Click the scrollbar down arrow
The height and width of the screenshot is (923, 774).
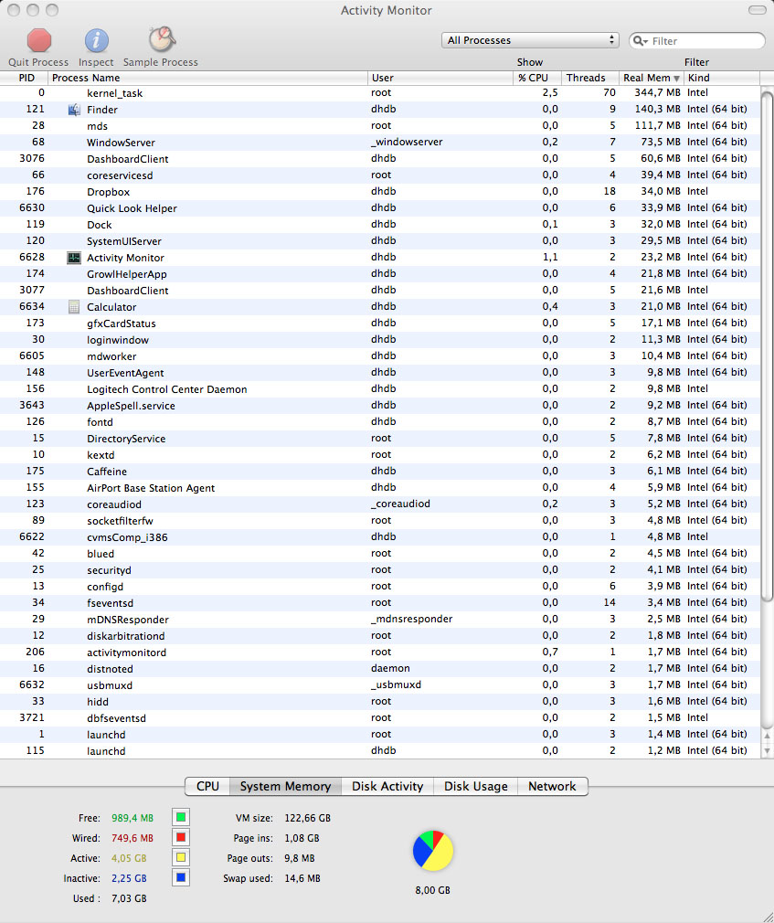tap(767, 750)
